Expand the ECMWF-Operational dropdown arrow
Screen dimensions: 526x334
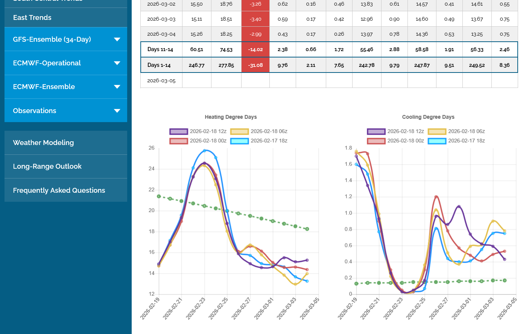coord(117,63)
